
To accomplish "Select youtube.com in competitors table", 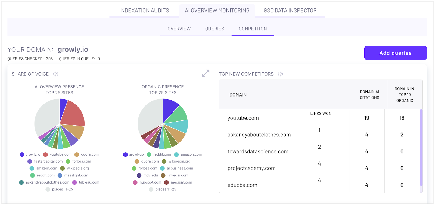I will point(243,118).
